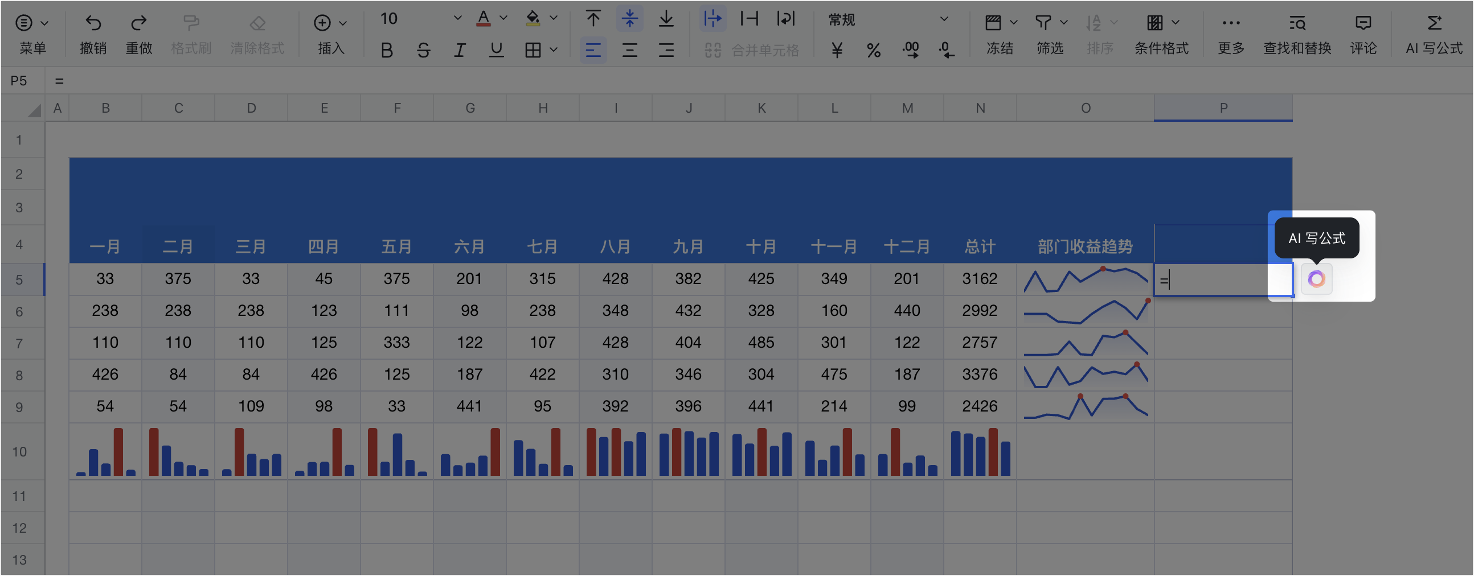Apply percent % number format
Screen dimensions: 1474x576
coord(873,50)
